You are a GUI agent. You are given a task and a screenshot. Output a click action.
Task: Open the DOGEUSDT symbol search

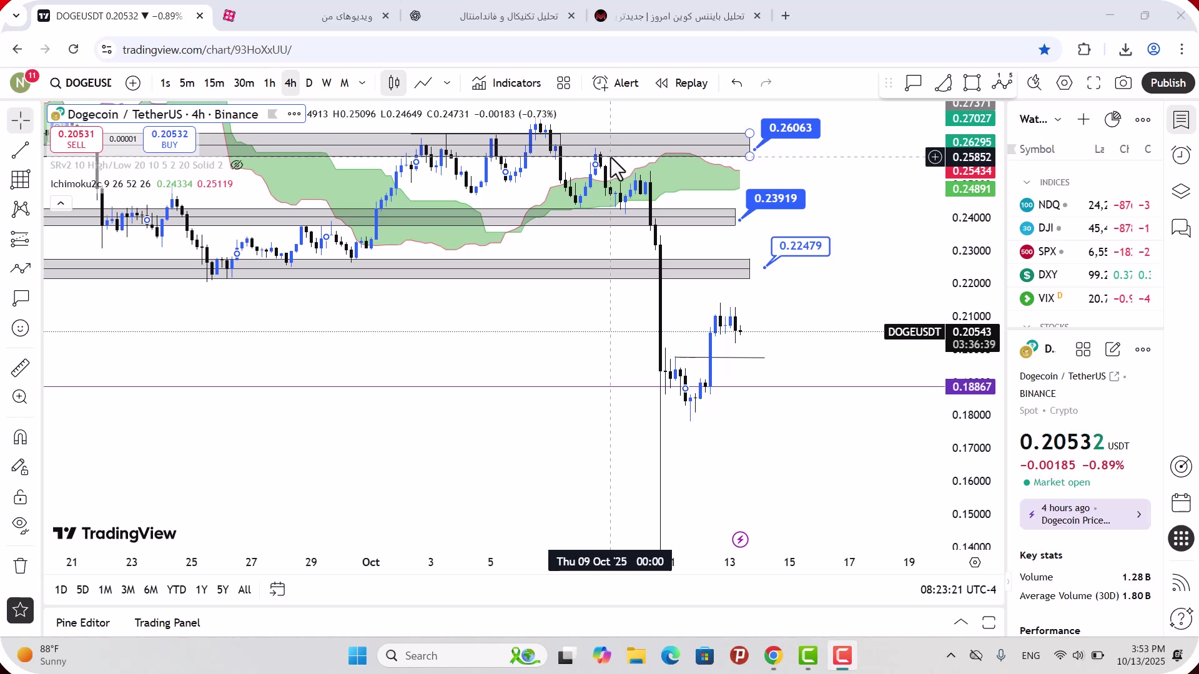[x=81, y=83]
